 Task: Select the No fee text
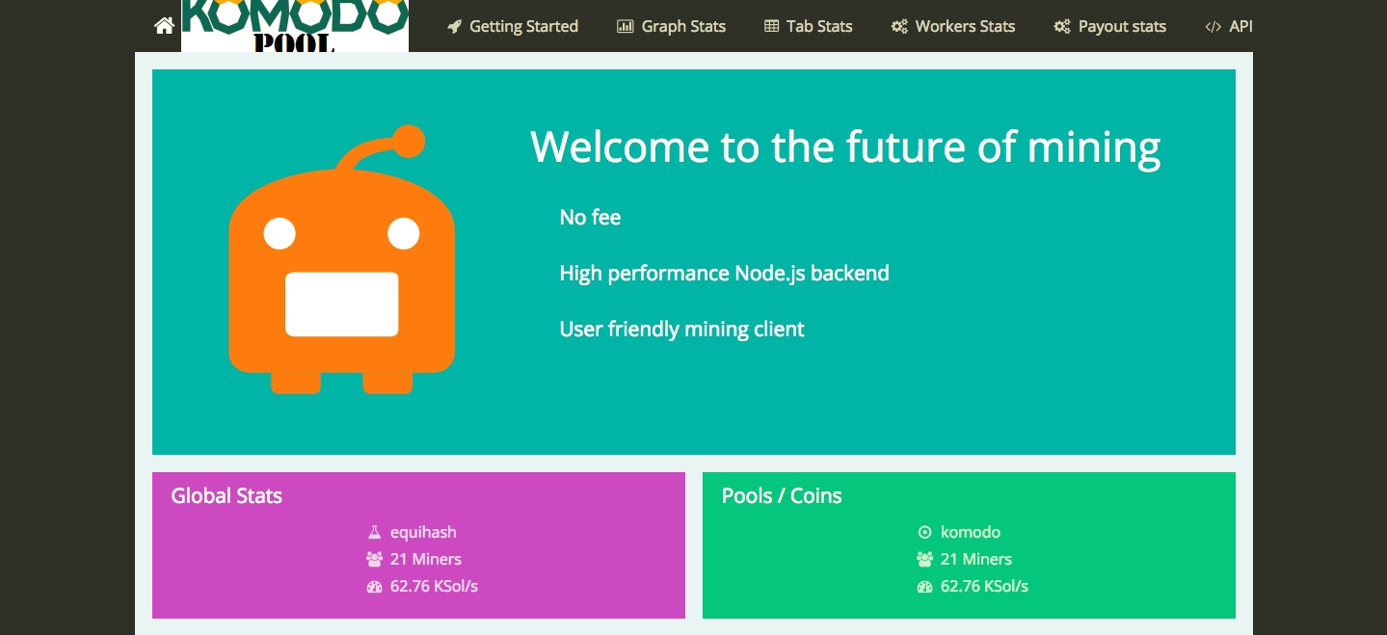coord(590,218)
